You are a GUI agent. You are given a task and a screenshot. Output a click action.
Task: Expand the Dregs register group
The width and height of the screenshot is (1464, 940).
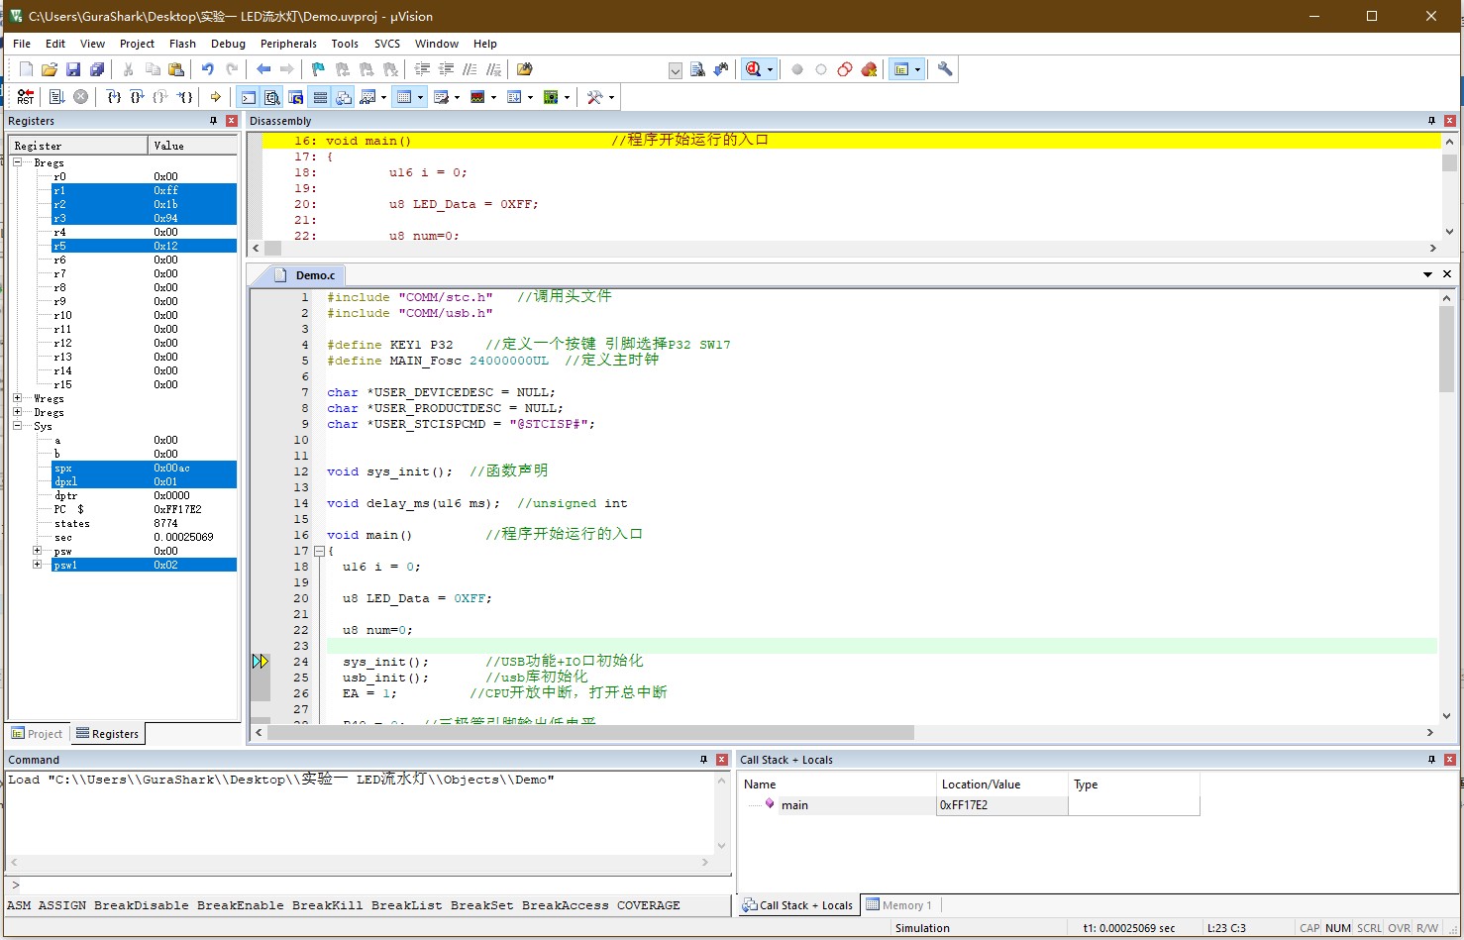point(17,412)
